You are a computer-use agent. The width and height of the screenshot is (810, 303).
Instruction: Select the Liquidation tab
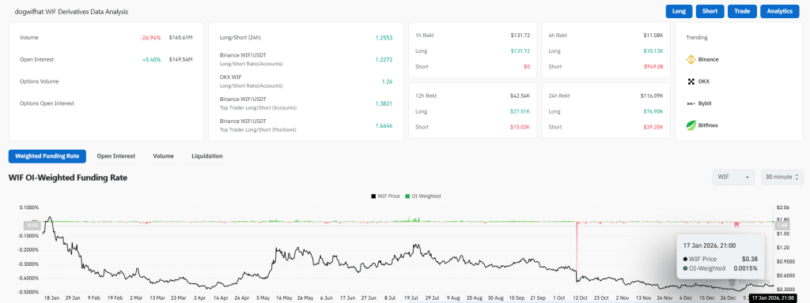[x=207, y=156]
